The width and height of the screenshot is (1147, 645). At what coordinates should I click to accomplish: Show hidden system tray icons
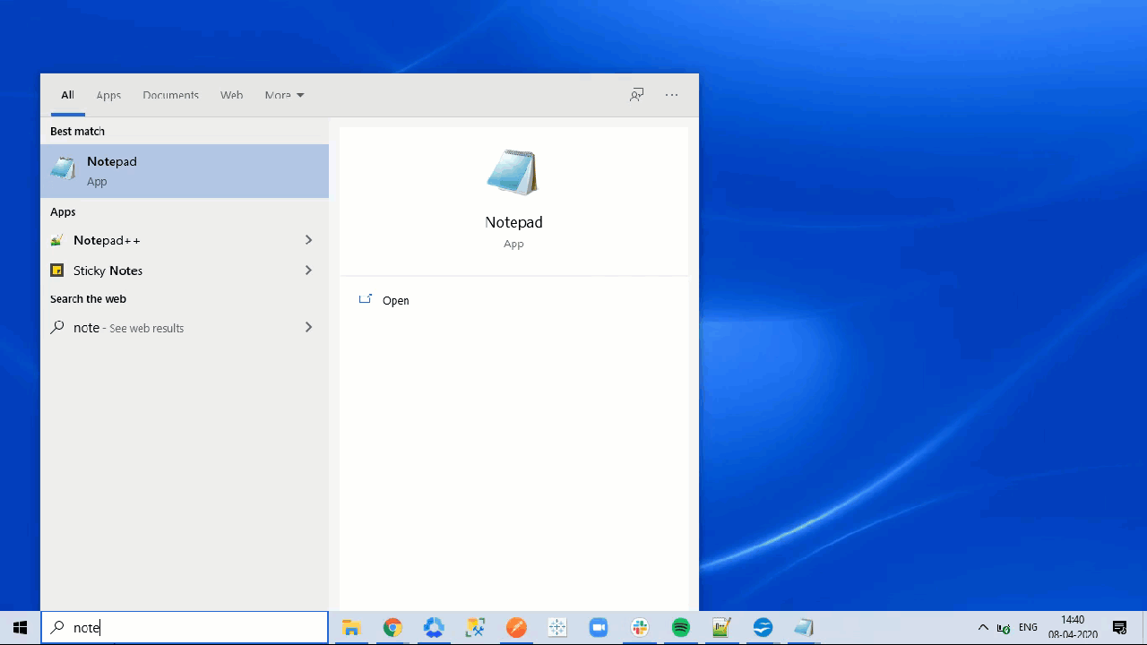[x=983, y=628]
